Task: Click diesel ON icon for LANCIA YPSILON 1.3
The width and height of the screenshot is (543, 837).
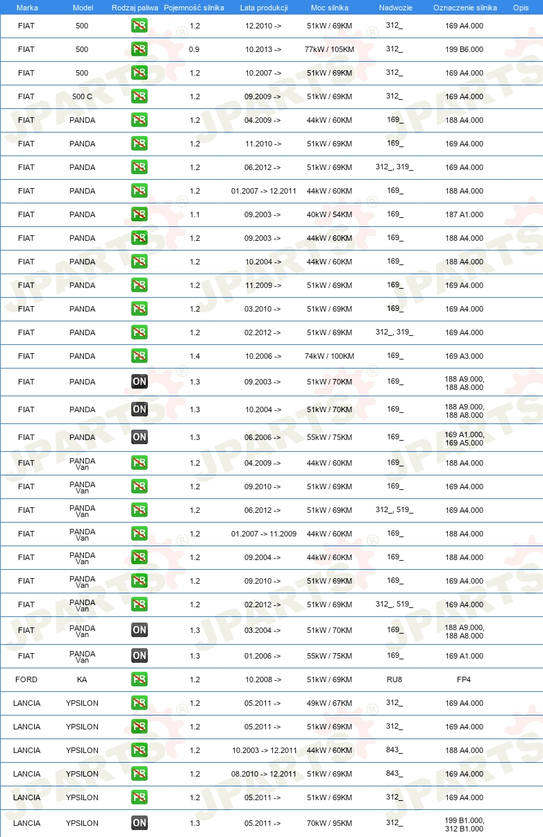Action: click(x=140, y=823)
